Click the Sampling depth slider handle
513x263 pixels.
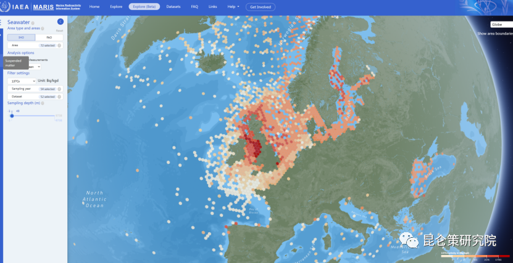[12, 116]
